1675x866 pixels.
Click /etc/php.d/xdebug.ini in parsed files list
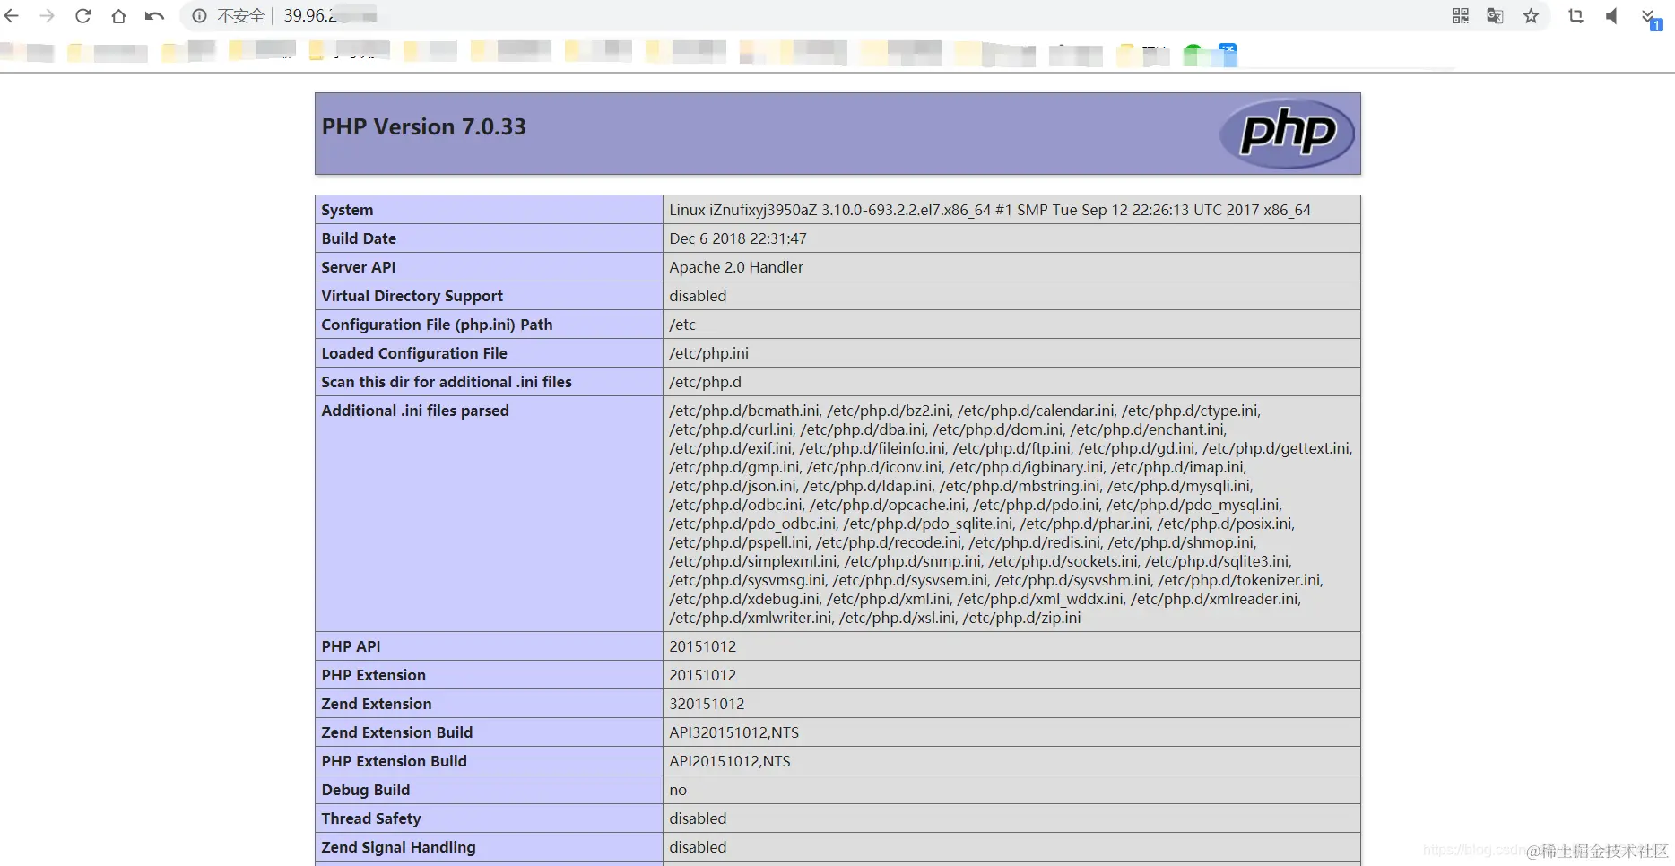click(x=744, y=599)
